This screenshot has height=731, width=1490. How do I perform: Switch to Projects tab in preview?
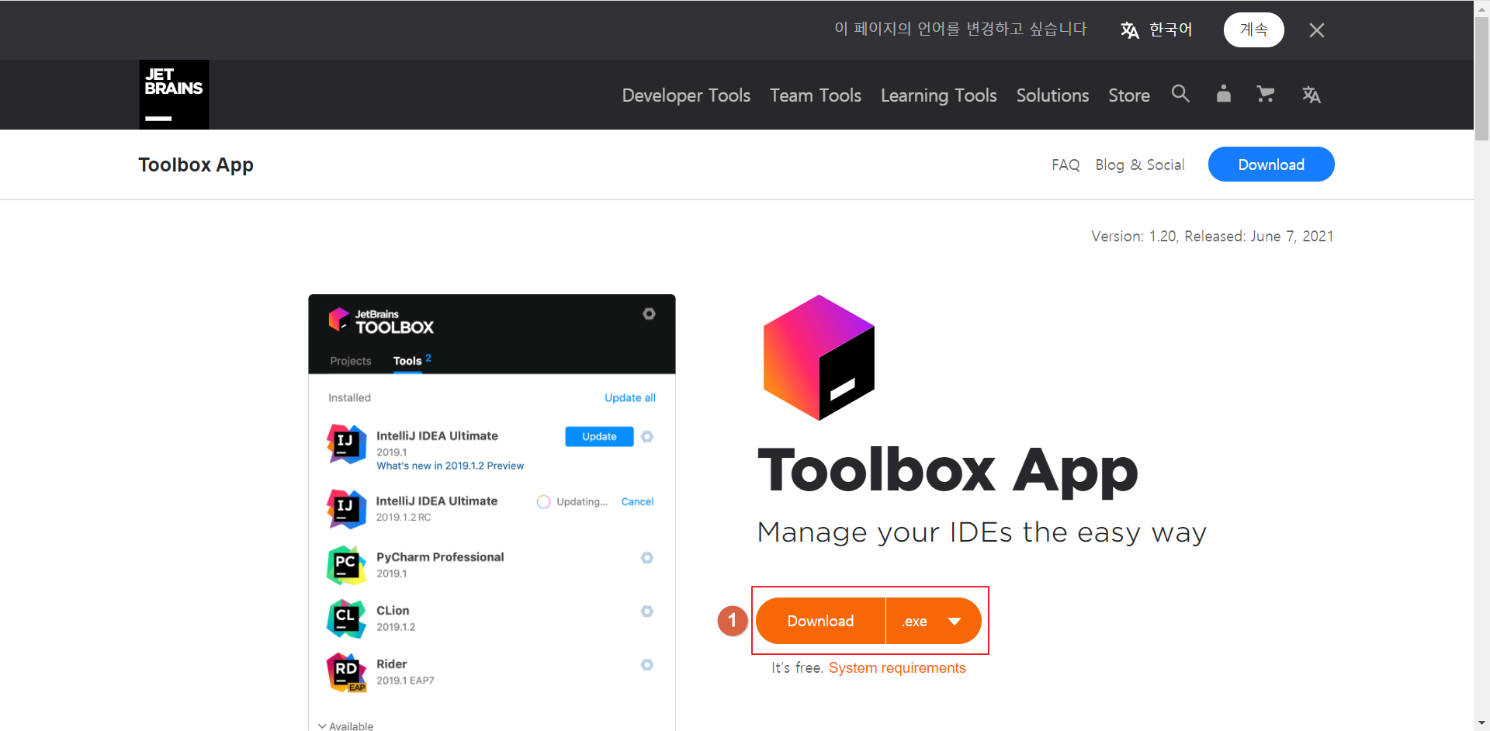tap(351, 361)
